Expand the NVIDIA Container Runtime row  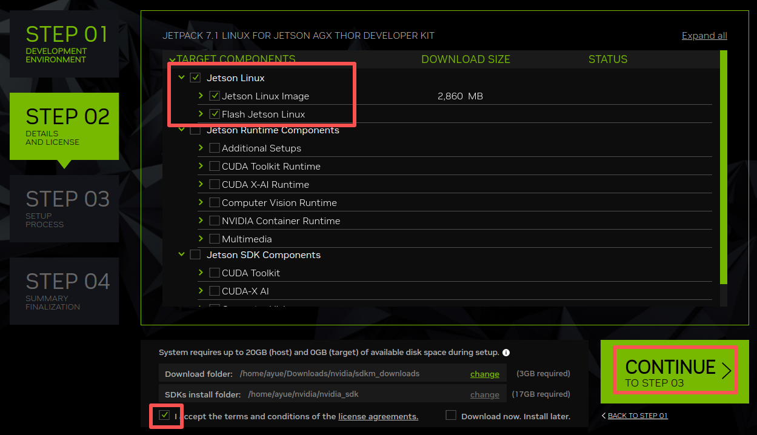pyautogui.click(x=201, y=221)
